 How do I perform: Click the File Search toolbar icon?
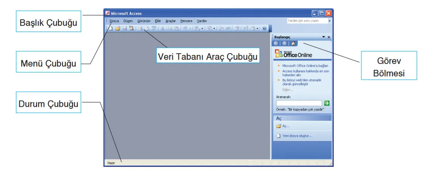pyautogui.click(x=131, y=28)
